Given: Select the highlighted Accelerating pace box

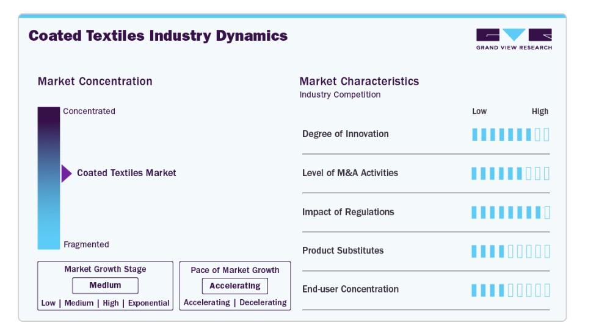Looking at the screenshot, I should pos(235,286).
